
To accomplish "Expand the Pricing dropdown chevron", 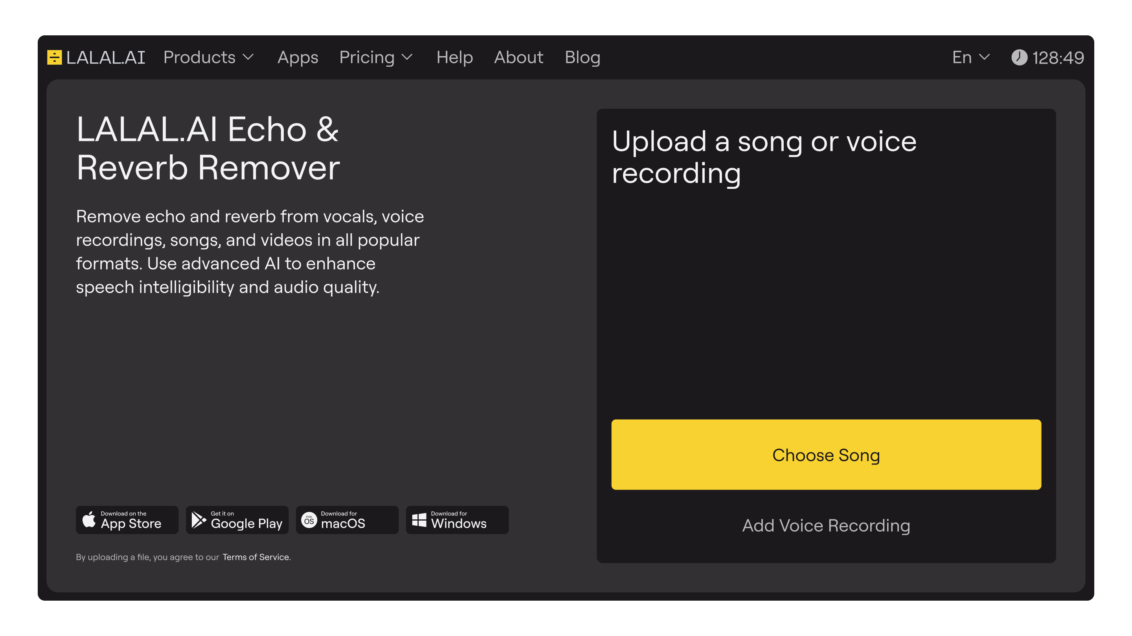I will click(407, 57).
